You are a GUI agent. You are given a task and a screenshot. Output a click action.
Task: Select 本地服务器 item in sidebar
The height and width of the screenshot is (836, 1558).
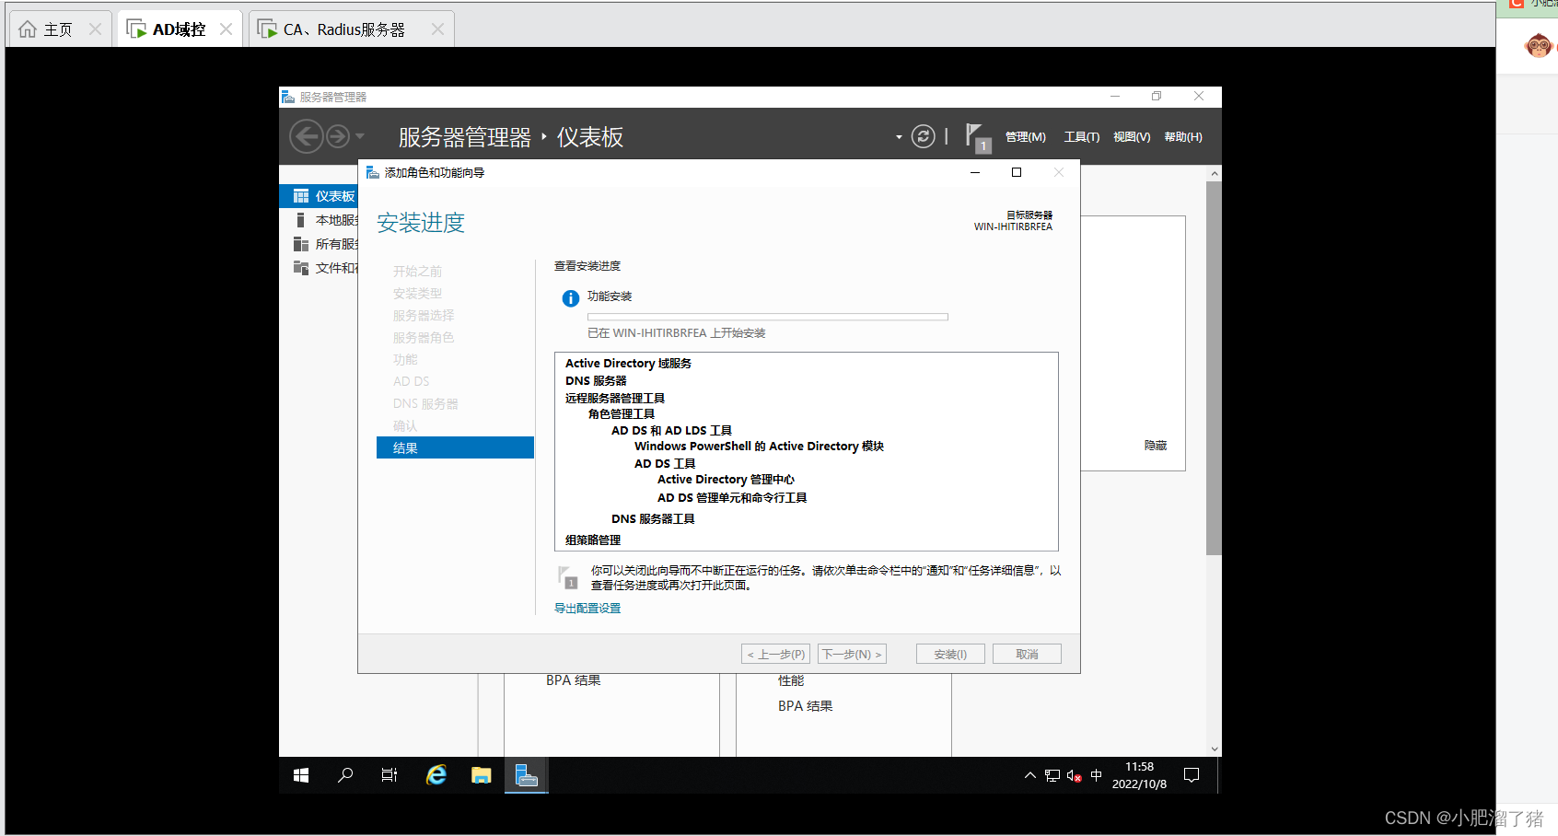tap(319, 220)
